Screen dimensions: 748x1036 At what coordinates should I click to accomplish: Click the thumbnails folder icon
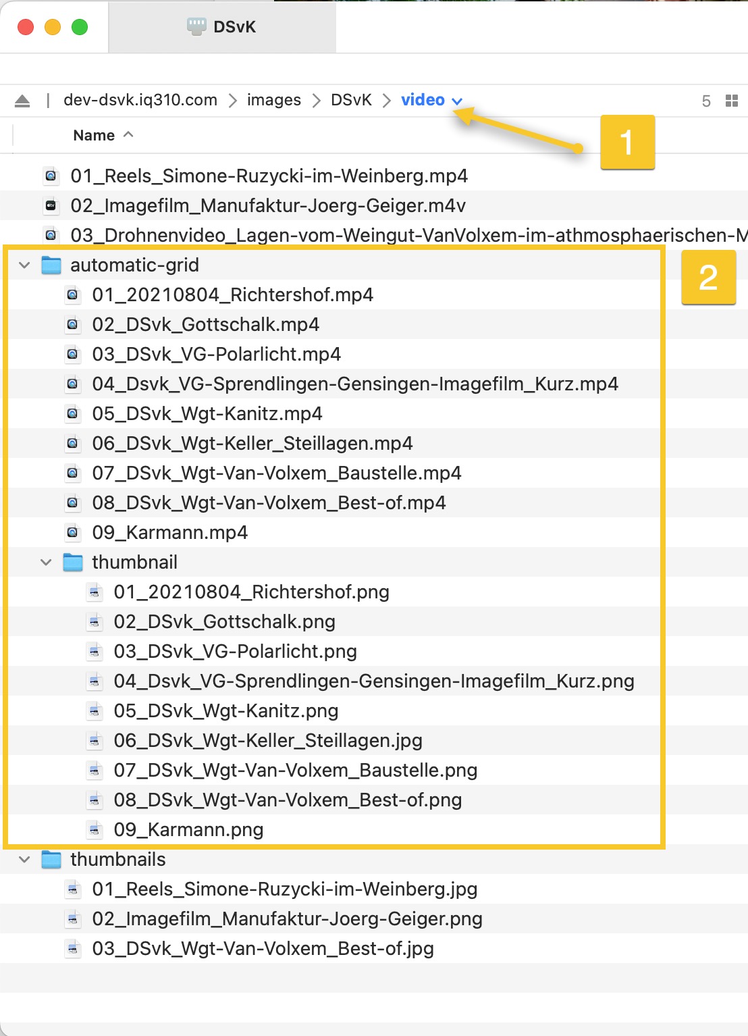(51, 860)
